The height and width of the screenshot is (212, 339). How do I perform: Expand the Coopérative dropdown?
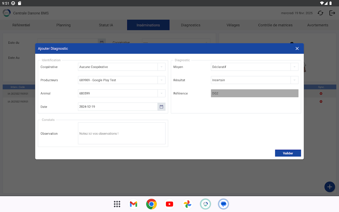(x=162, y=67)
